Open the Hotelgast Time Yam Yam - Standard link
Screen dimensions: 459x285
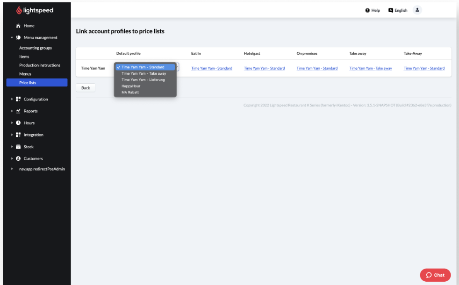(264, 69)
